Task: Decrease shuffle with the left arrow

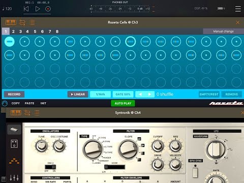Action: [140, 94]
